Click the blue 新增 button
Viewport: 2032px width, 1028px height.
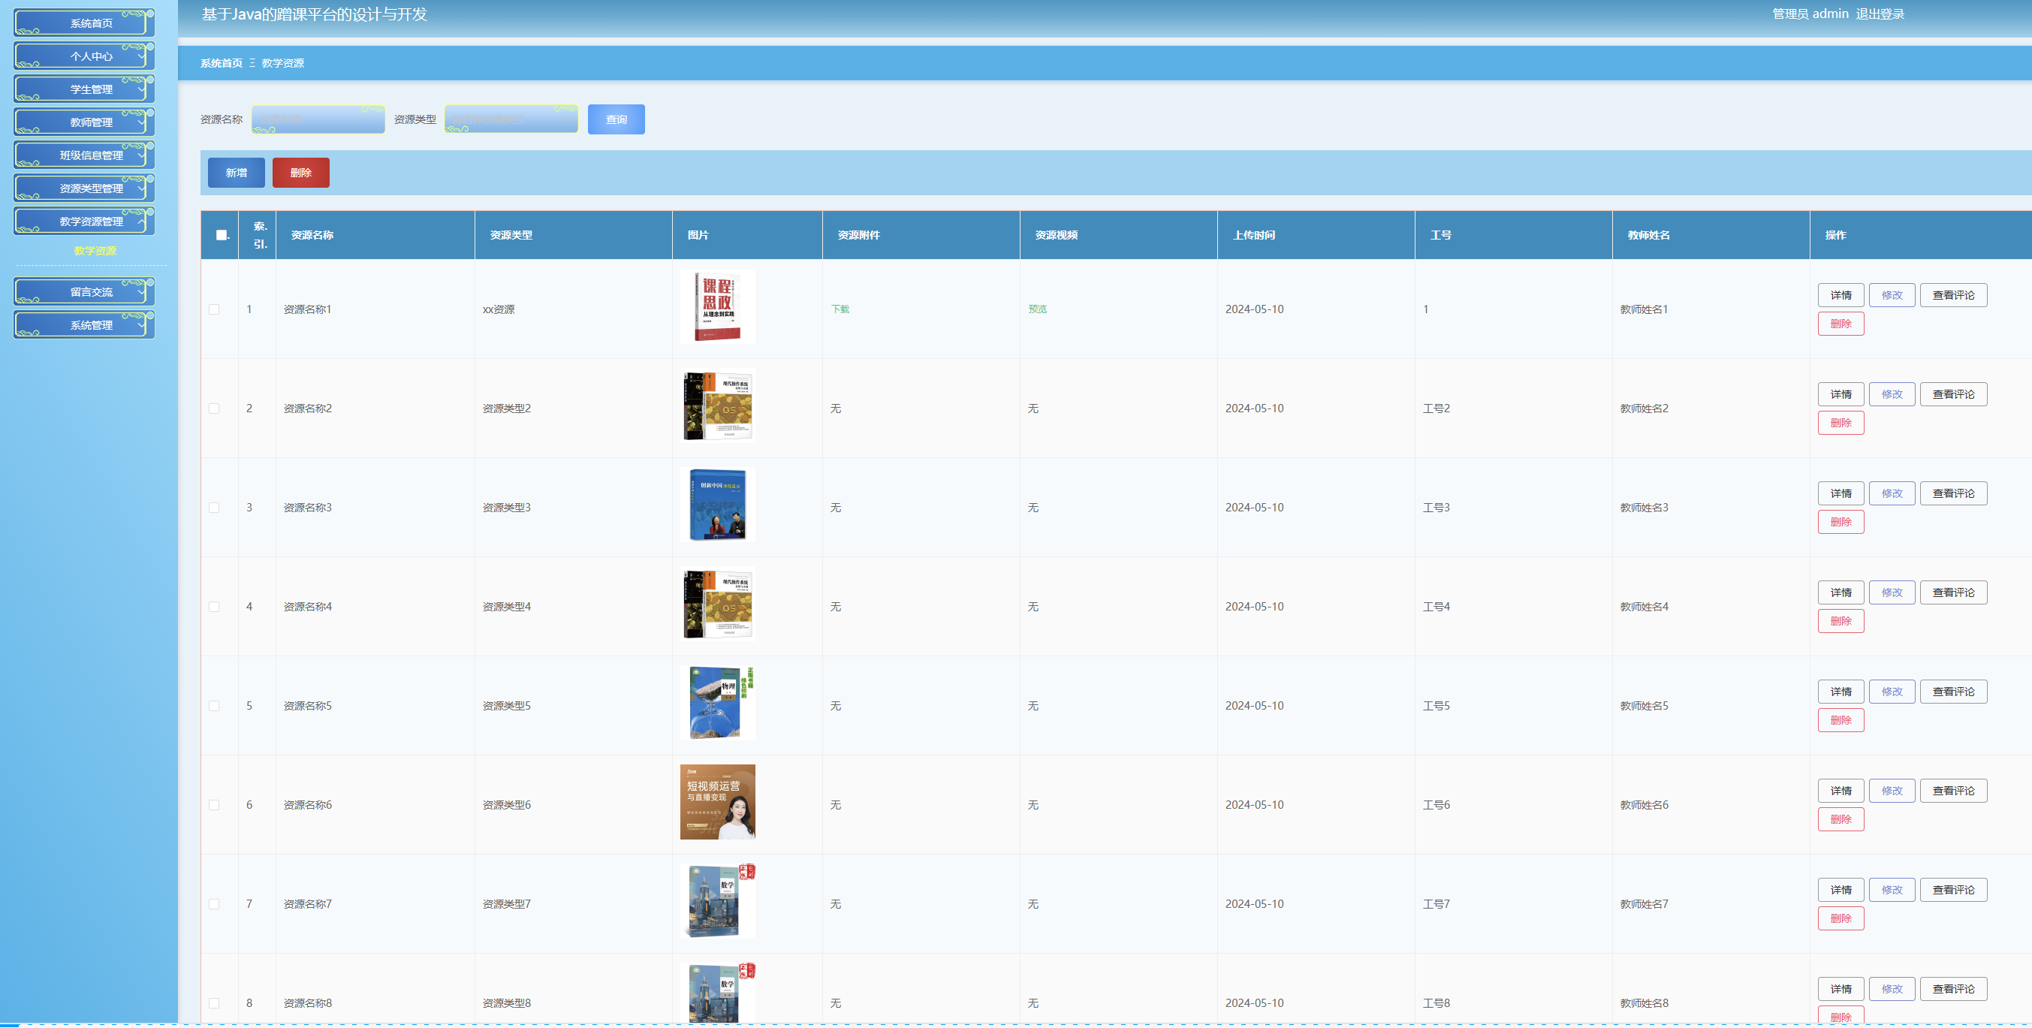236,173
